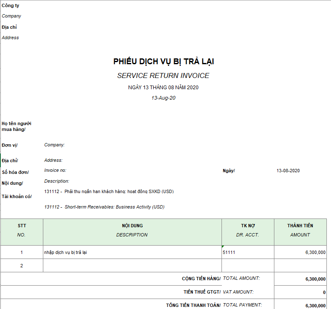Viewport: 331px width, 309px height.
Task: Select the NGÀY 13 THÁNG 08 NĂM 2020 cell
Action: (163, 88)
